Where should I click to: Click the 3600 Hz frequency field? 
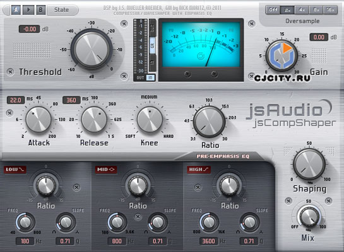point(208,241)
